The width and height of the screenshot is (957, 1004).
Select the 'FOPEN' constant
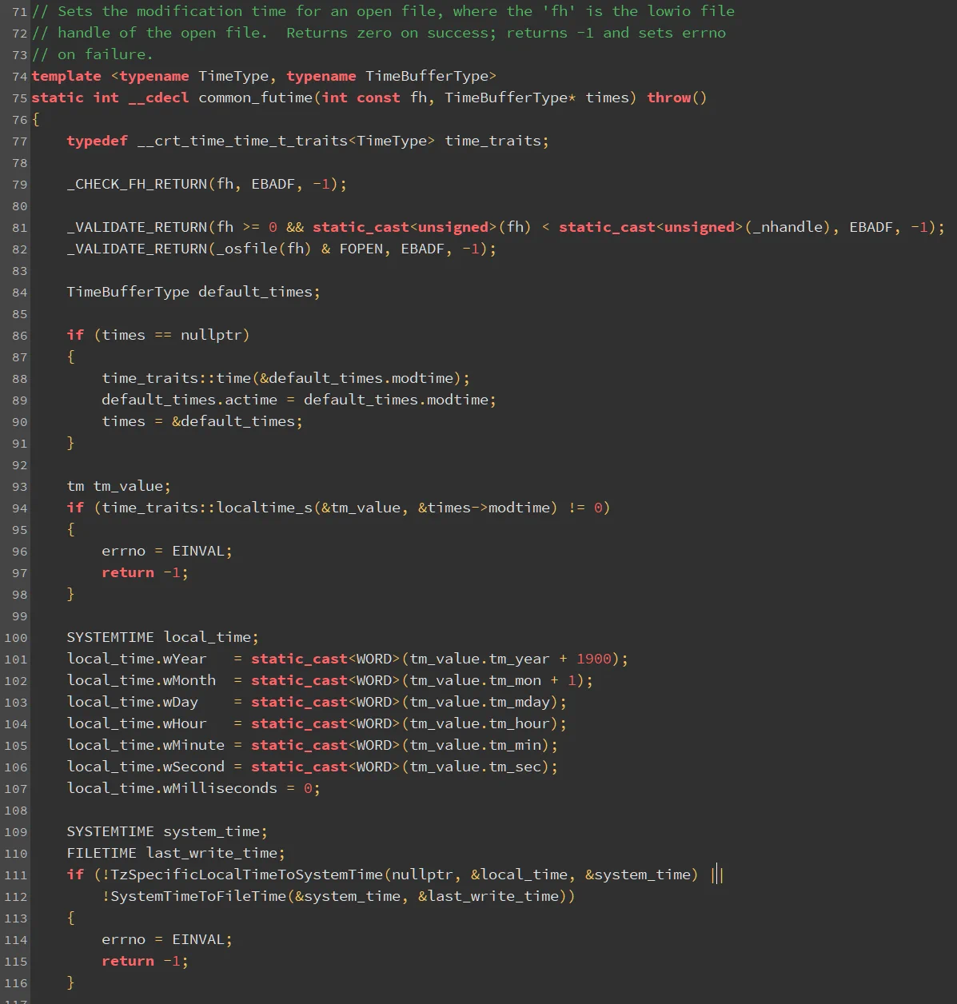click(x=361, y=249)
